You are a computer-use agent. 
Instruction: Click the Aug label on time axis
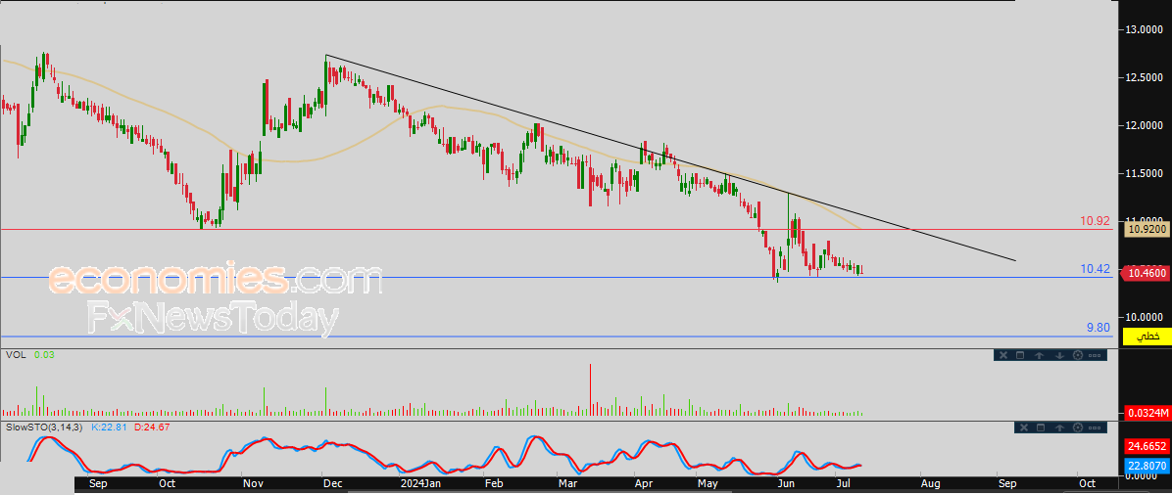point(930,484)
